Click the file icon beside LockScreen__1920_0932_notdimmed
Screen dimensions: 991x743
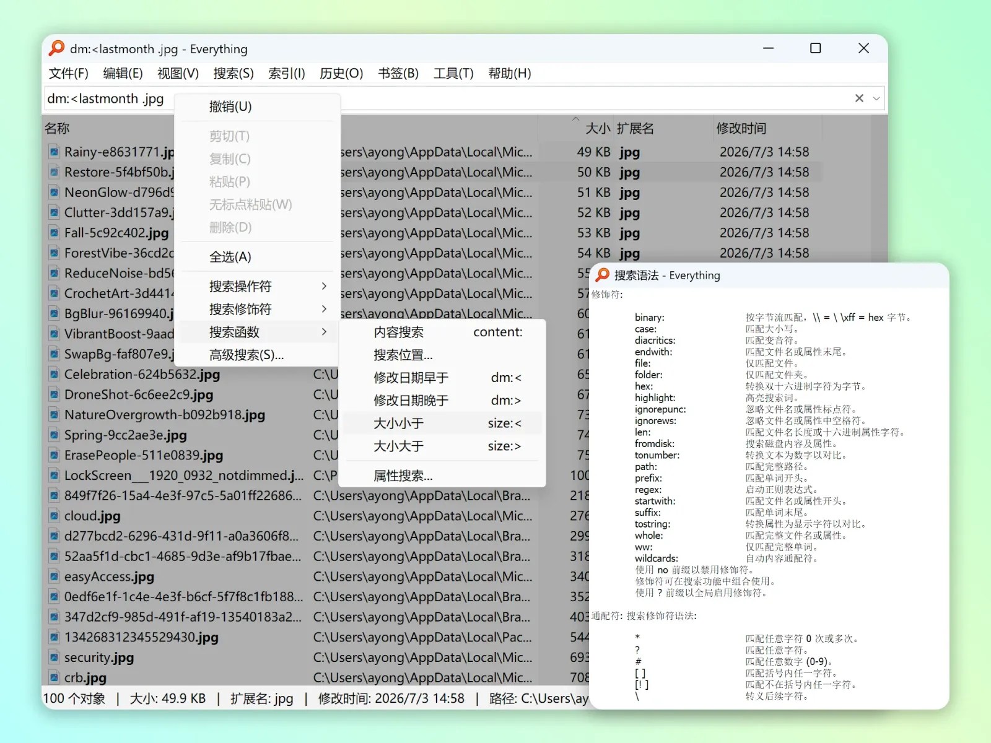click(55, 476)
